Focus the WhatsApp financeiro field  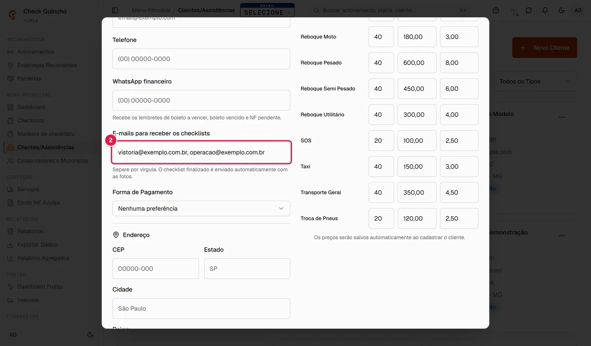coord(201,100)
